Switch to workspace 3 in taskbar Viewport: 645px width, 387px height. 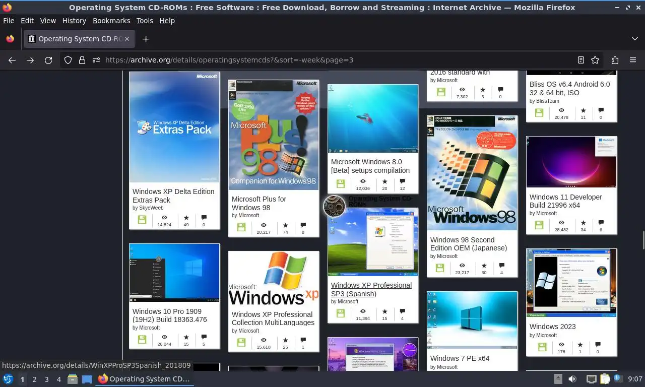click(x=46, y=379)
